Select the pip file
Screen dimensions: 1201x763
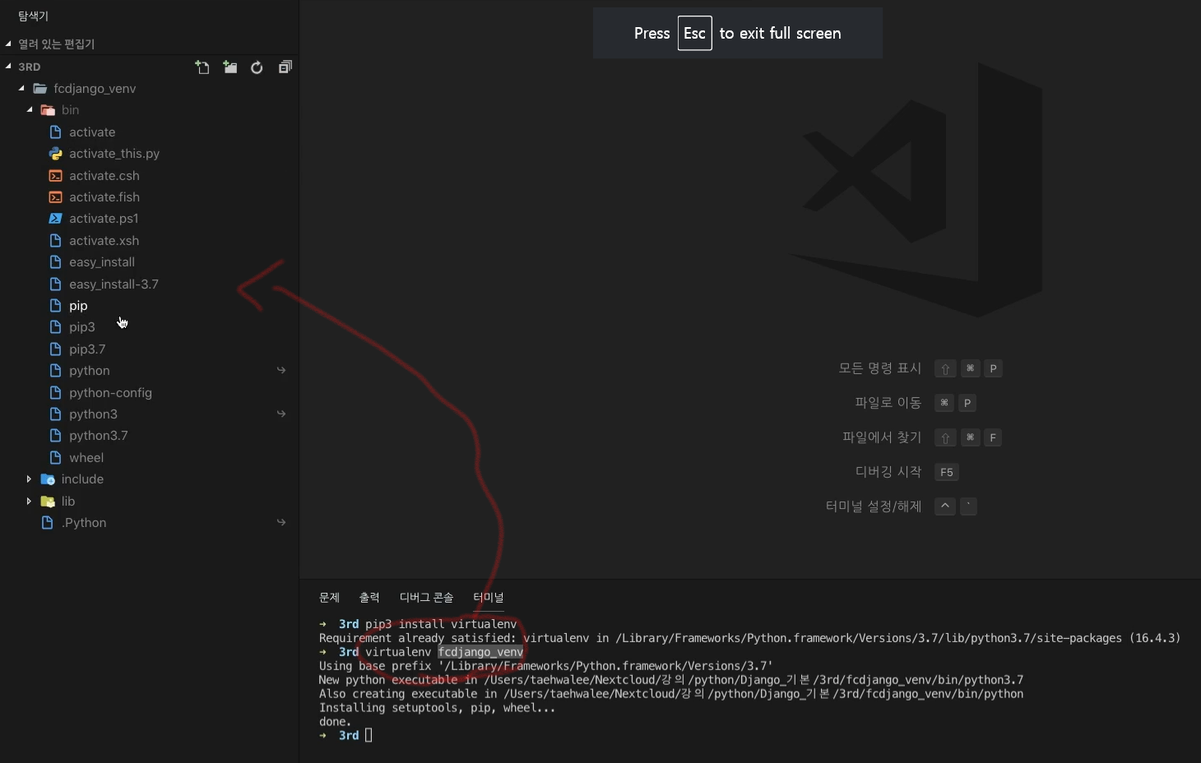tap(78, 306)
